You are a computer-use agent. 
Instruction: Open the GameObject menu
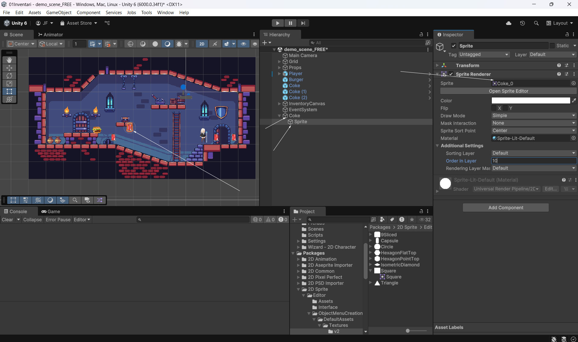(59, 12)
